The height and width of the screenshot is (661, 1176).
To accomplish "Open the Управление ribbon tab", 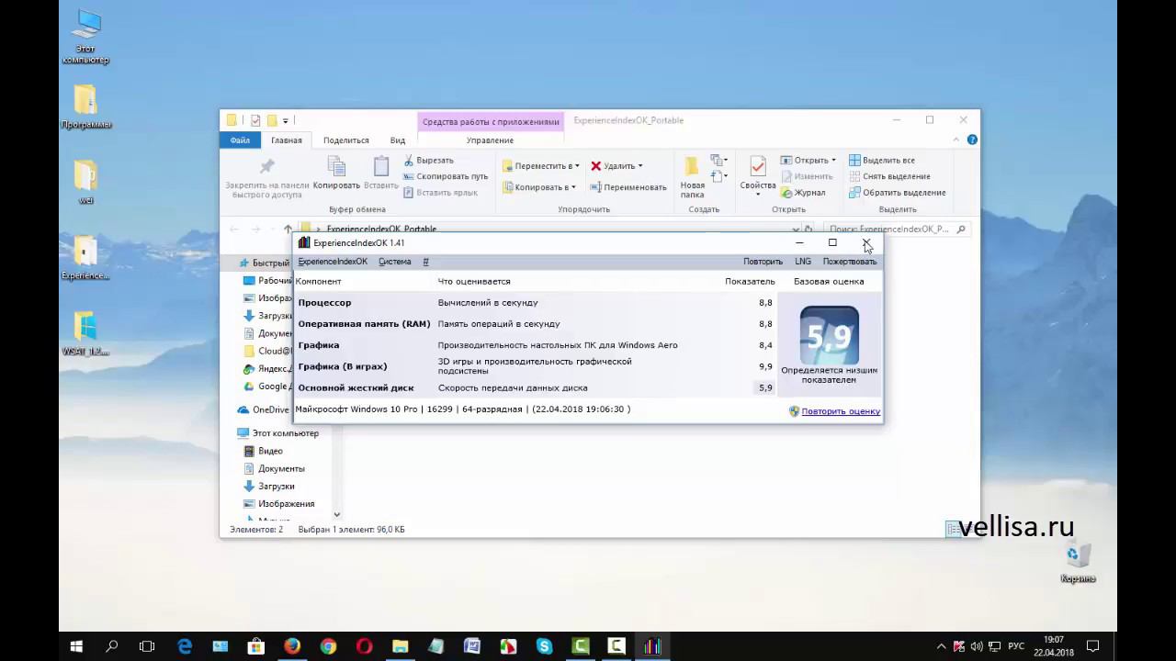I will (490, 140).
